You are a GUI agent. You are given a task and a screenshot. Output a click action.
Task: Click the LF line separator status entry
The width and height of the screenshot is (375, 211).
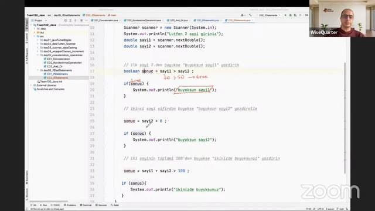314,209
